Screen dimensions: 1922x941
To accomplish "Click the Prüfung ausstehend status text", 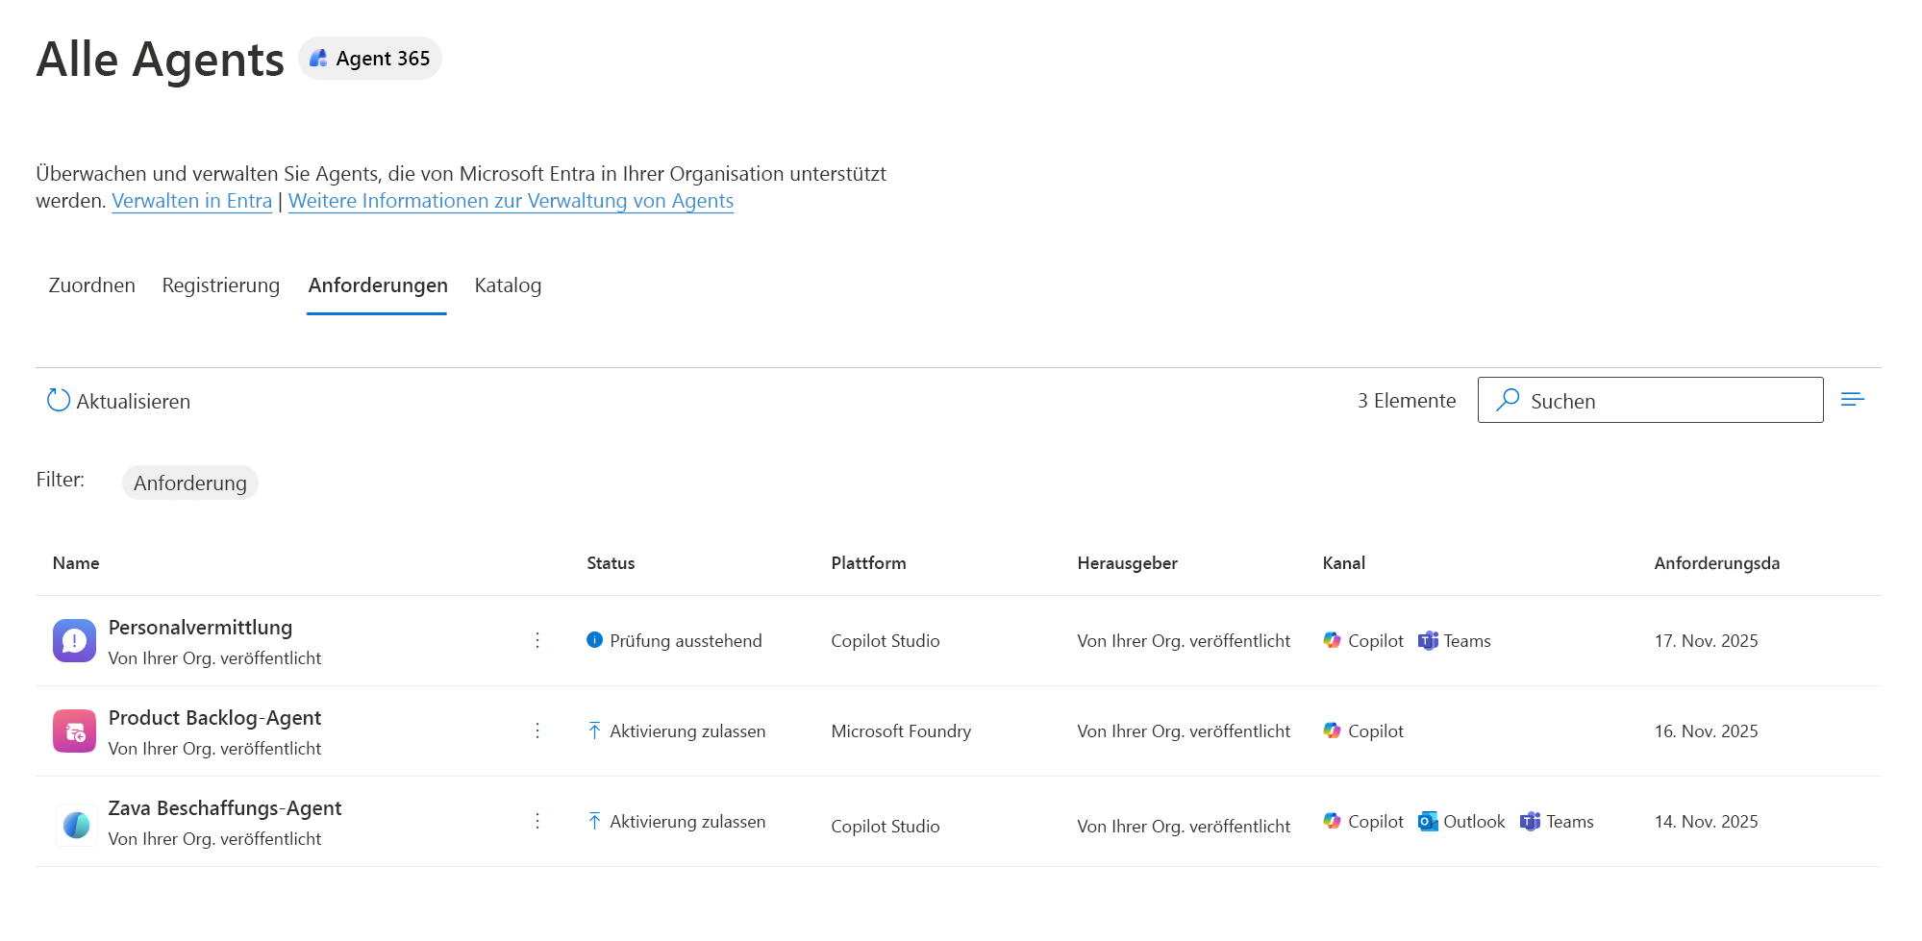I will click(686, 641).
